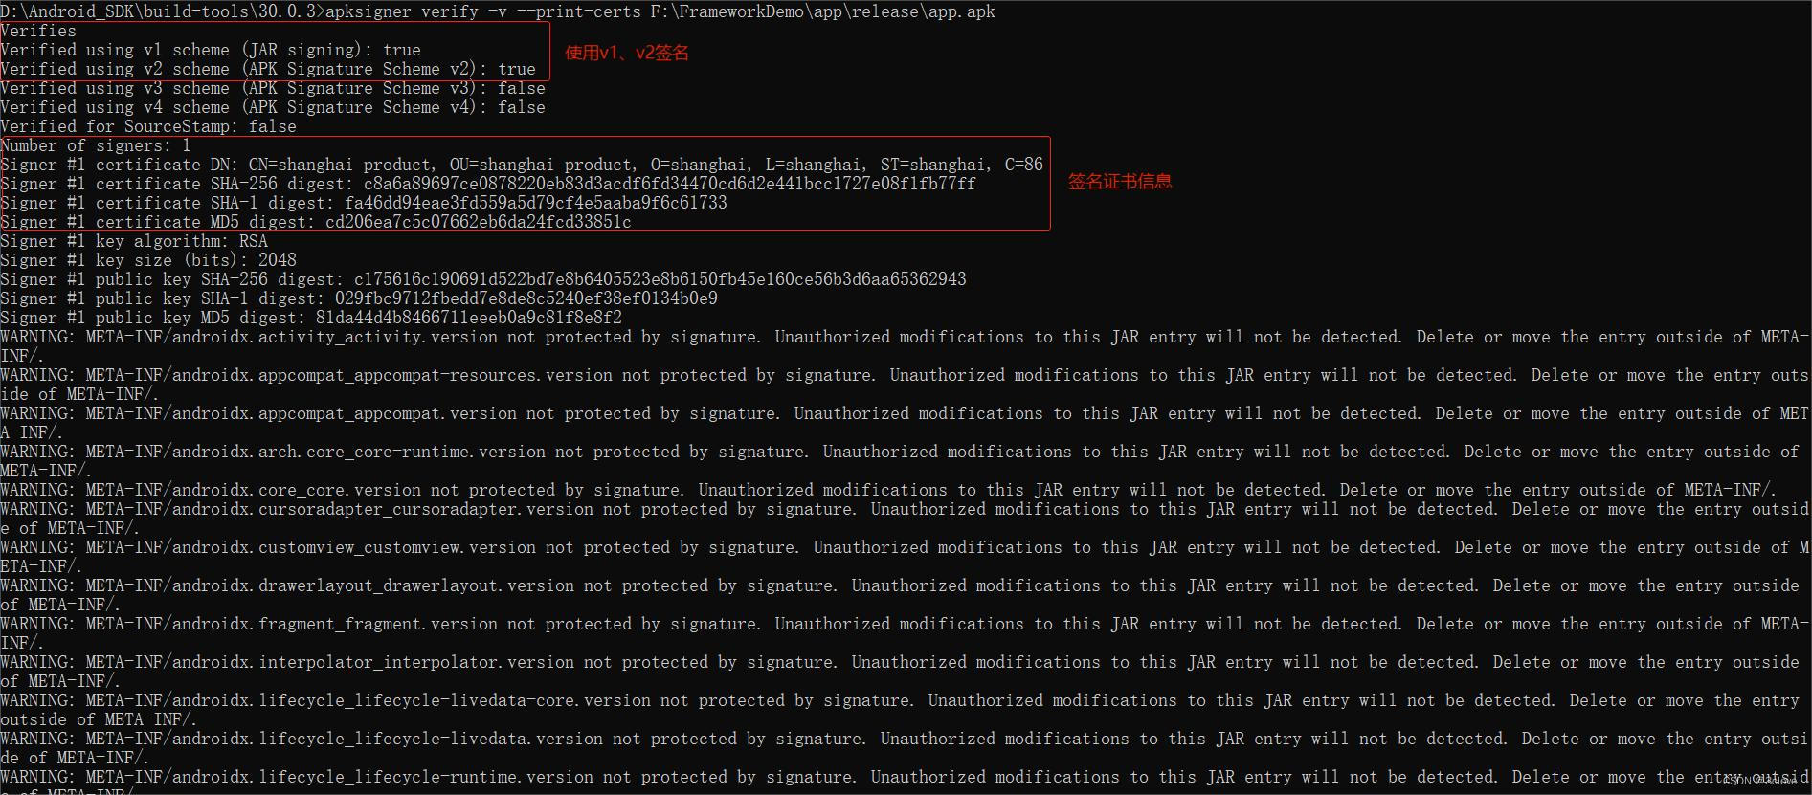Click the androidx.drawerlayout_drawerlayout.version warning
This screenshot has height=795, width=1812.
(x=900, y=595)
